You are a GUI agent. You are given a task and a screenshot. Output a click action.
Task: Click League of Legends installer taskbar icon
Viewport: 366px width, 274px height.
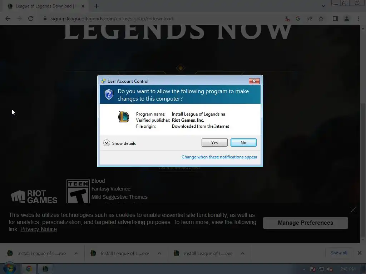point(45,269)
